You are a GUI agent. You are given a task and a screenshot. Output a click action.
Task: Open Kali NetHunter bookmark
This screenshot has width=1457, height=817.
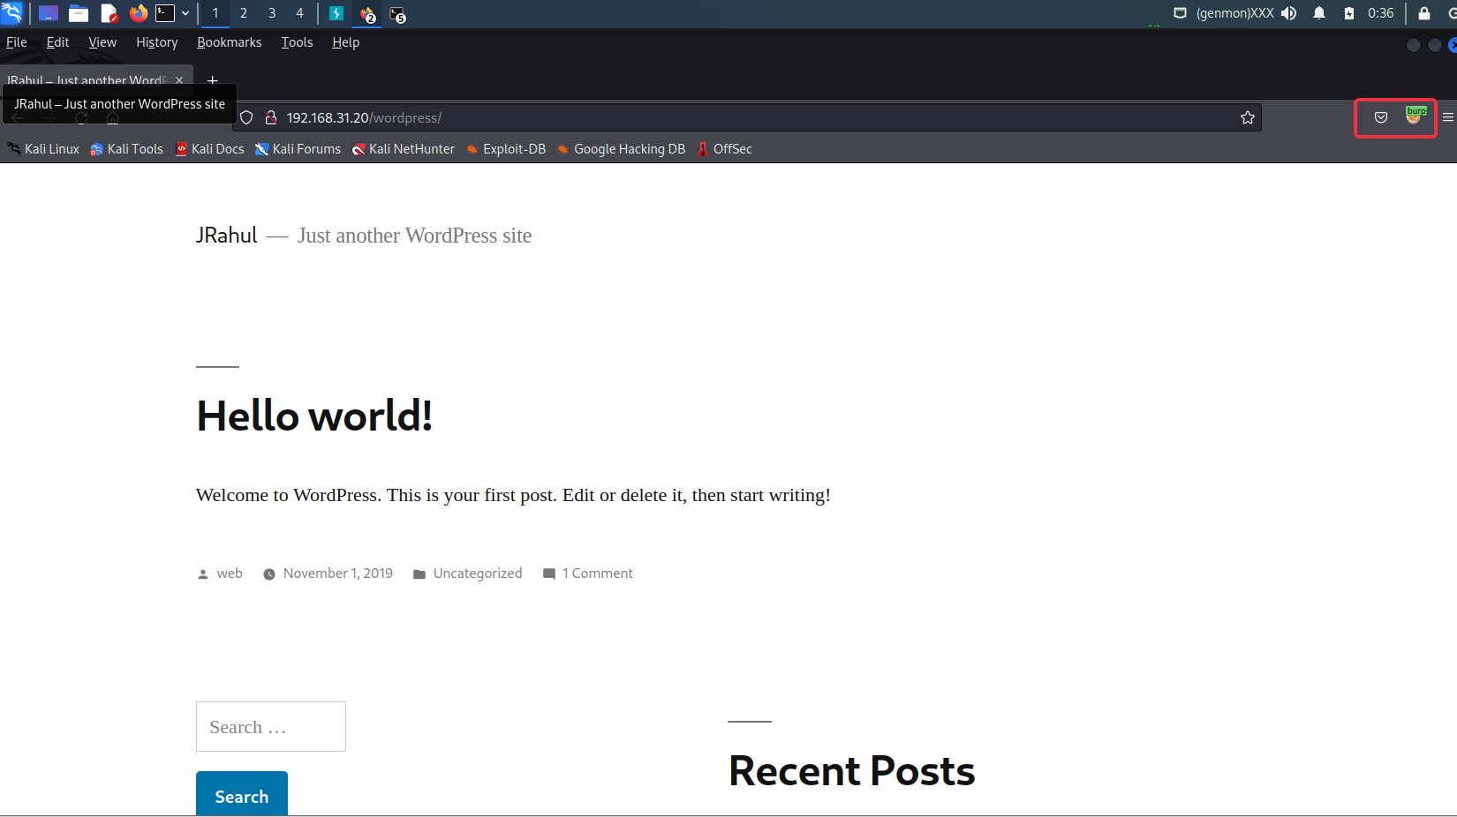pyautogui.click(x=403, y=149)
